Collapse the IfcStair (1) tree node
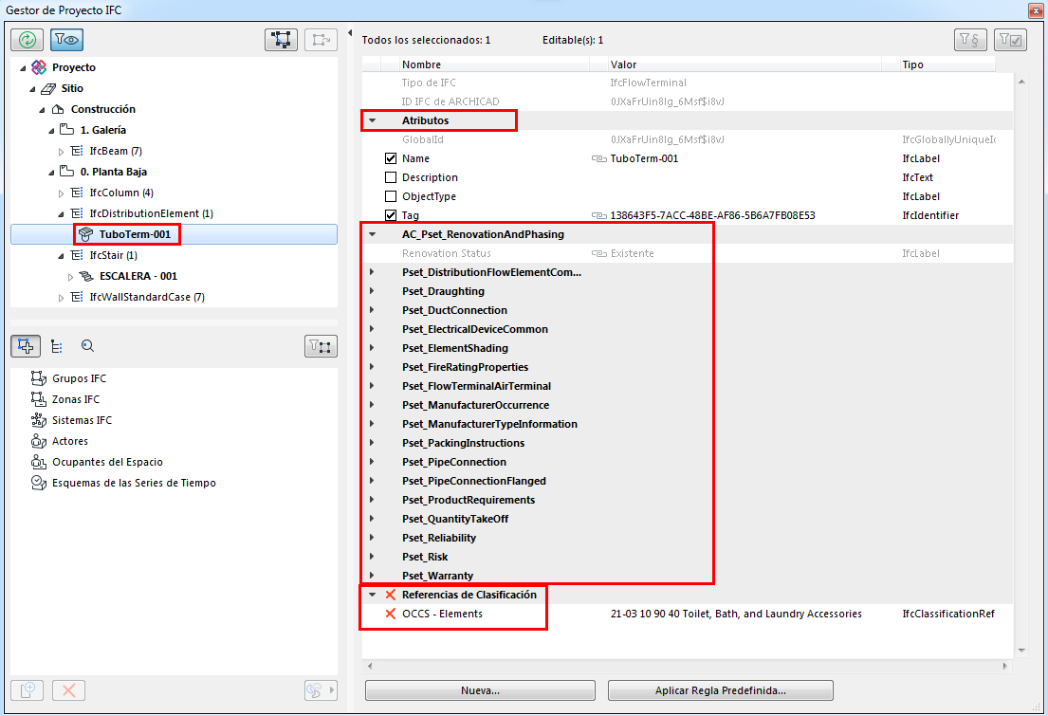Viewport: 1048px width, 716px height. click(61, 255)
